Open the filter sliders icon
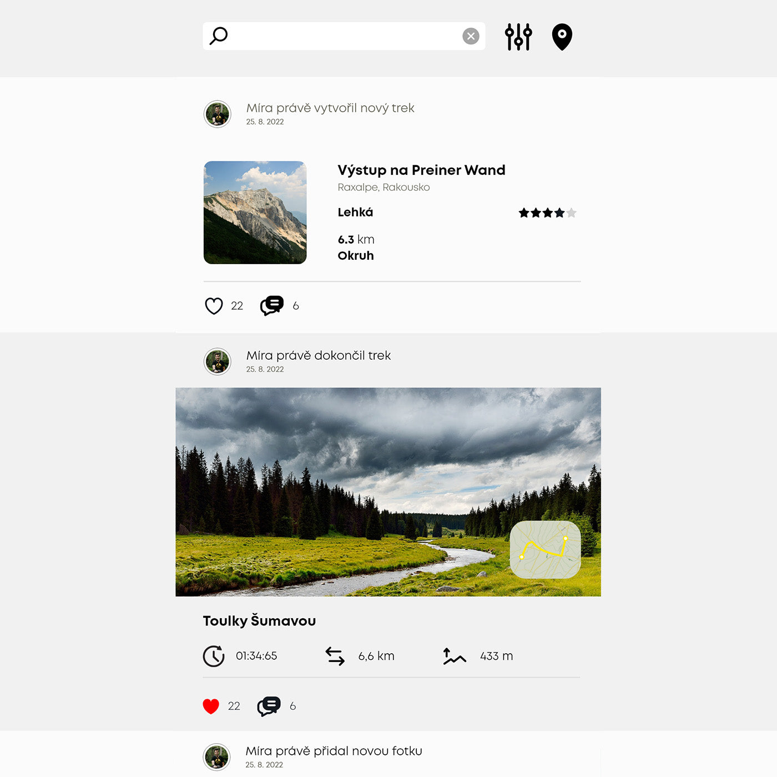 [518, 37]
